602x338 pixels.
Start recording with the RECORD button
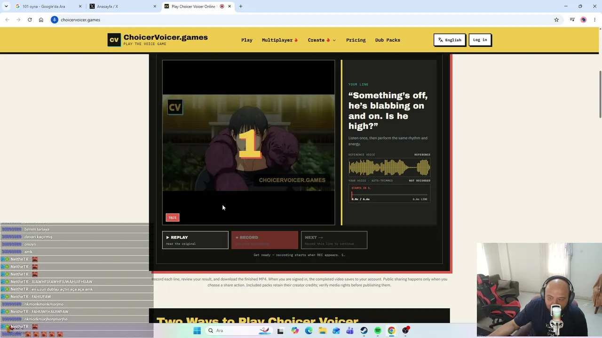(x=264, y=240)
